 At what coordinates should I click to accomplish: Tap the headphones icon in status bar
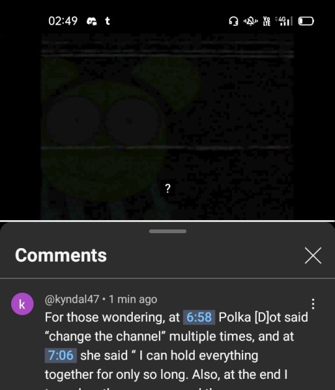click(233, 21)
